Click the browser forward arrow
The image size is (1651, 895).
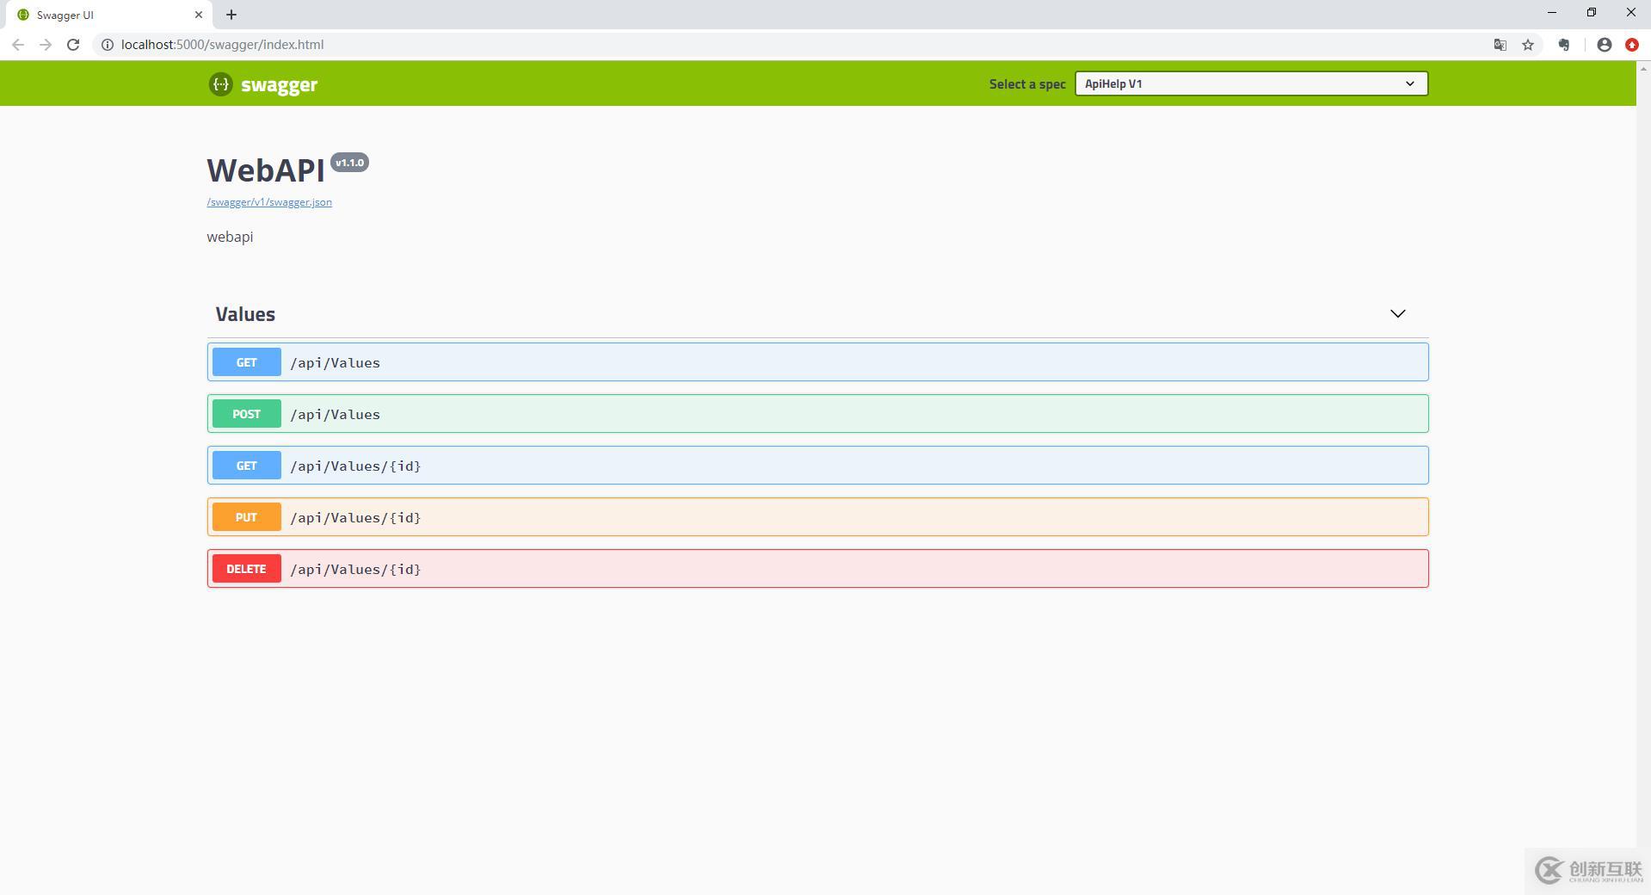46,45
